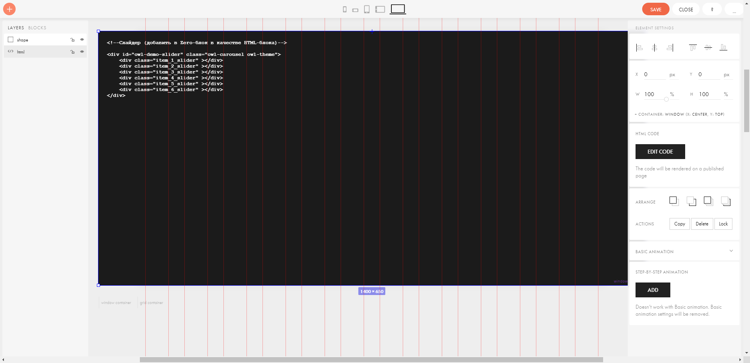750x363 pixels.
Task: Click the width slider handle
Action: [x=666, y=99]
